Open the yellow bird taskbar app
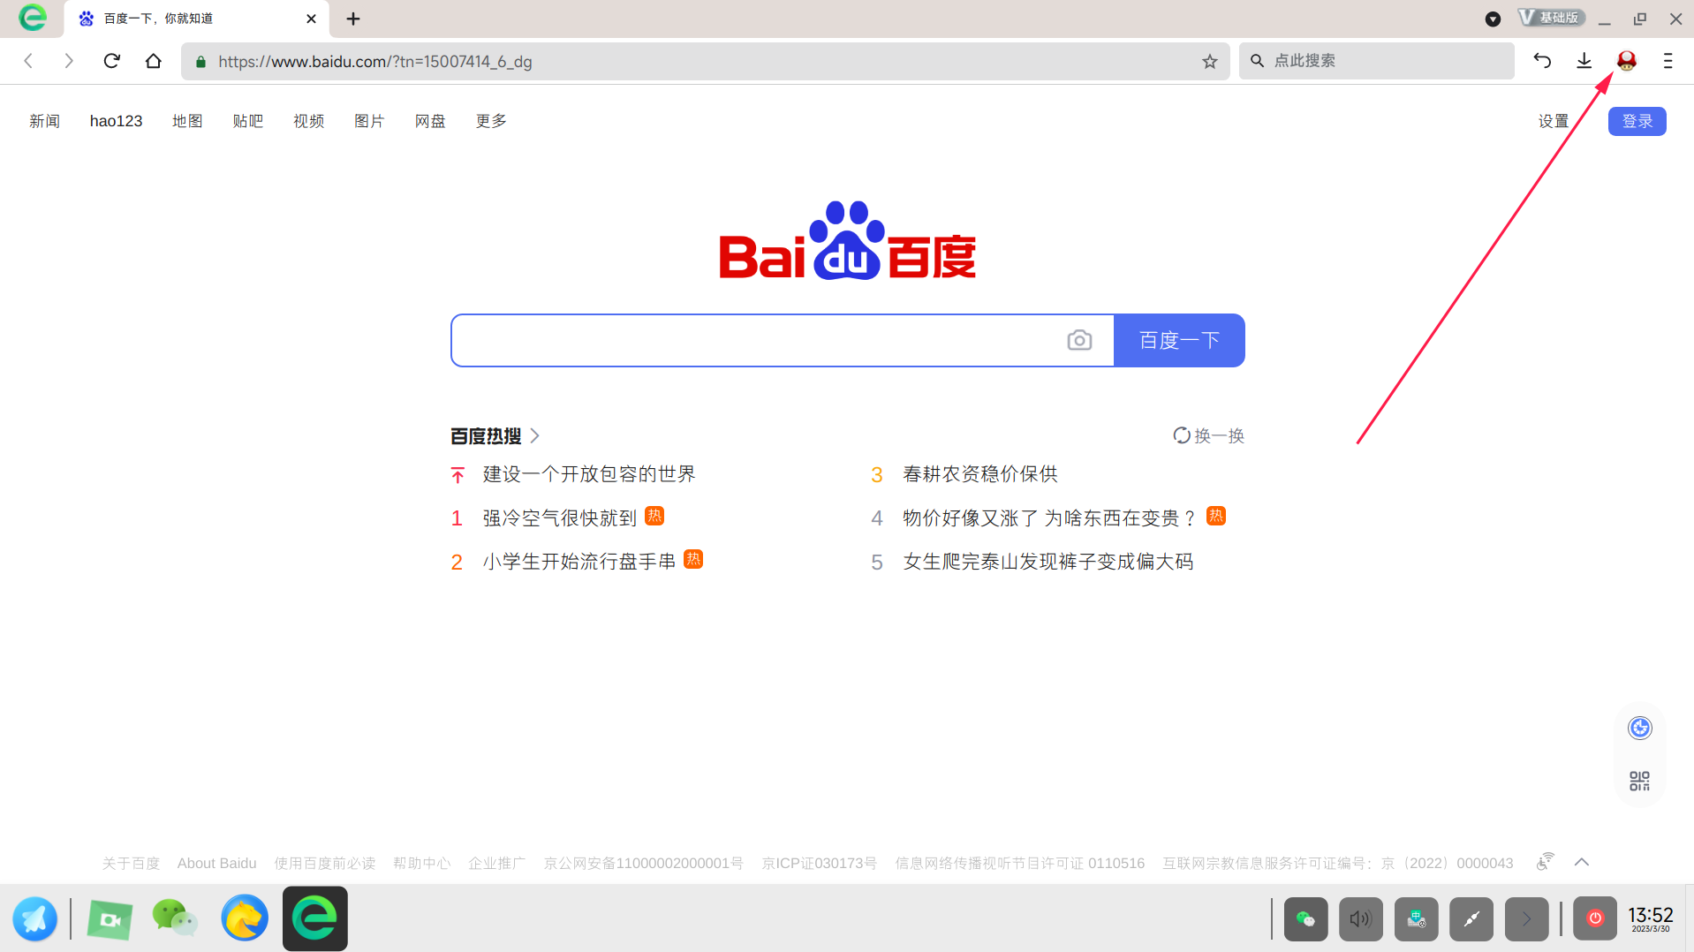 click(245, 918)
